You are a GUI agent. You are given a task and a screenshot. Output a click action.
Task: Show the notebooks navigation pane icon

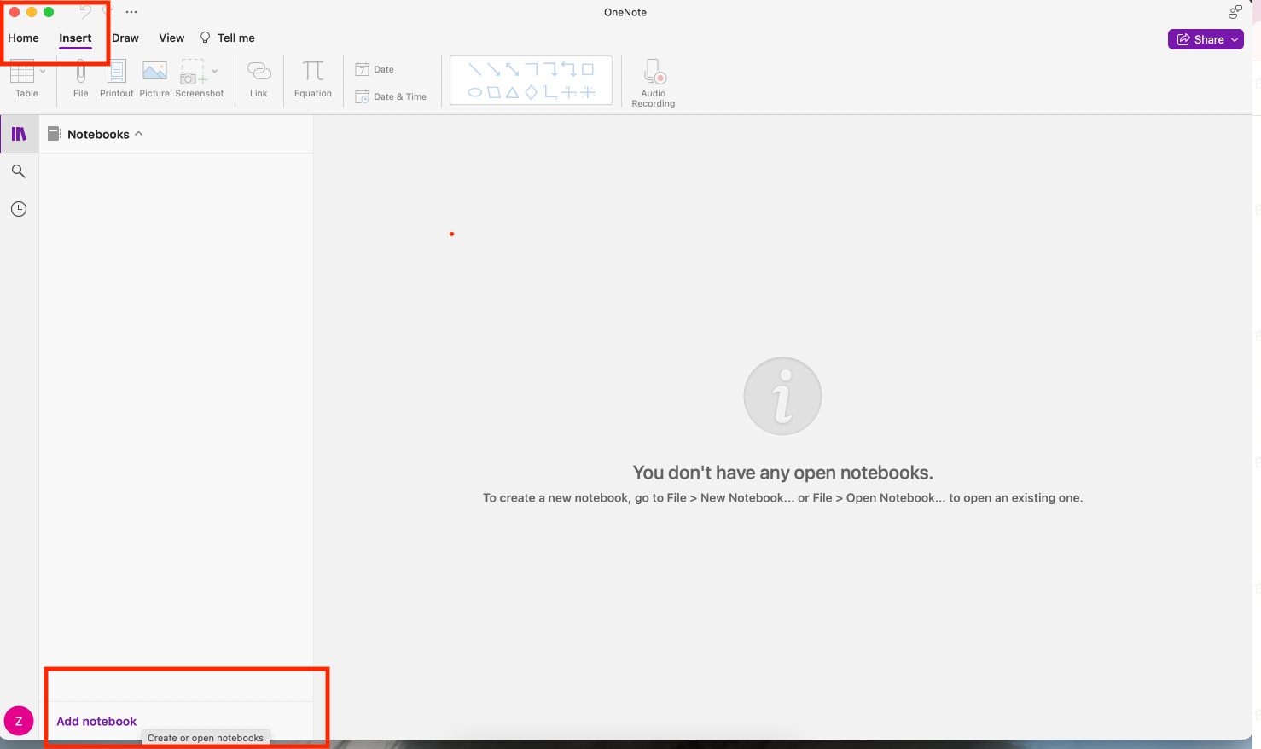19,134
